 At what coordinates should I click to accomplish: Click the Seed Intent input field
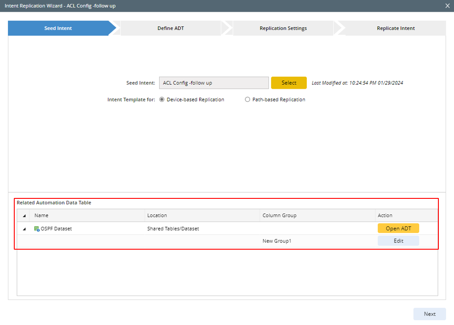(x=214, y=83)
